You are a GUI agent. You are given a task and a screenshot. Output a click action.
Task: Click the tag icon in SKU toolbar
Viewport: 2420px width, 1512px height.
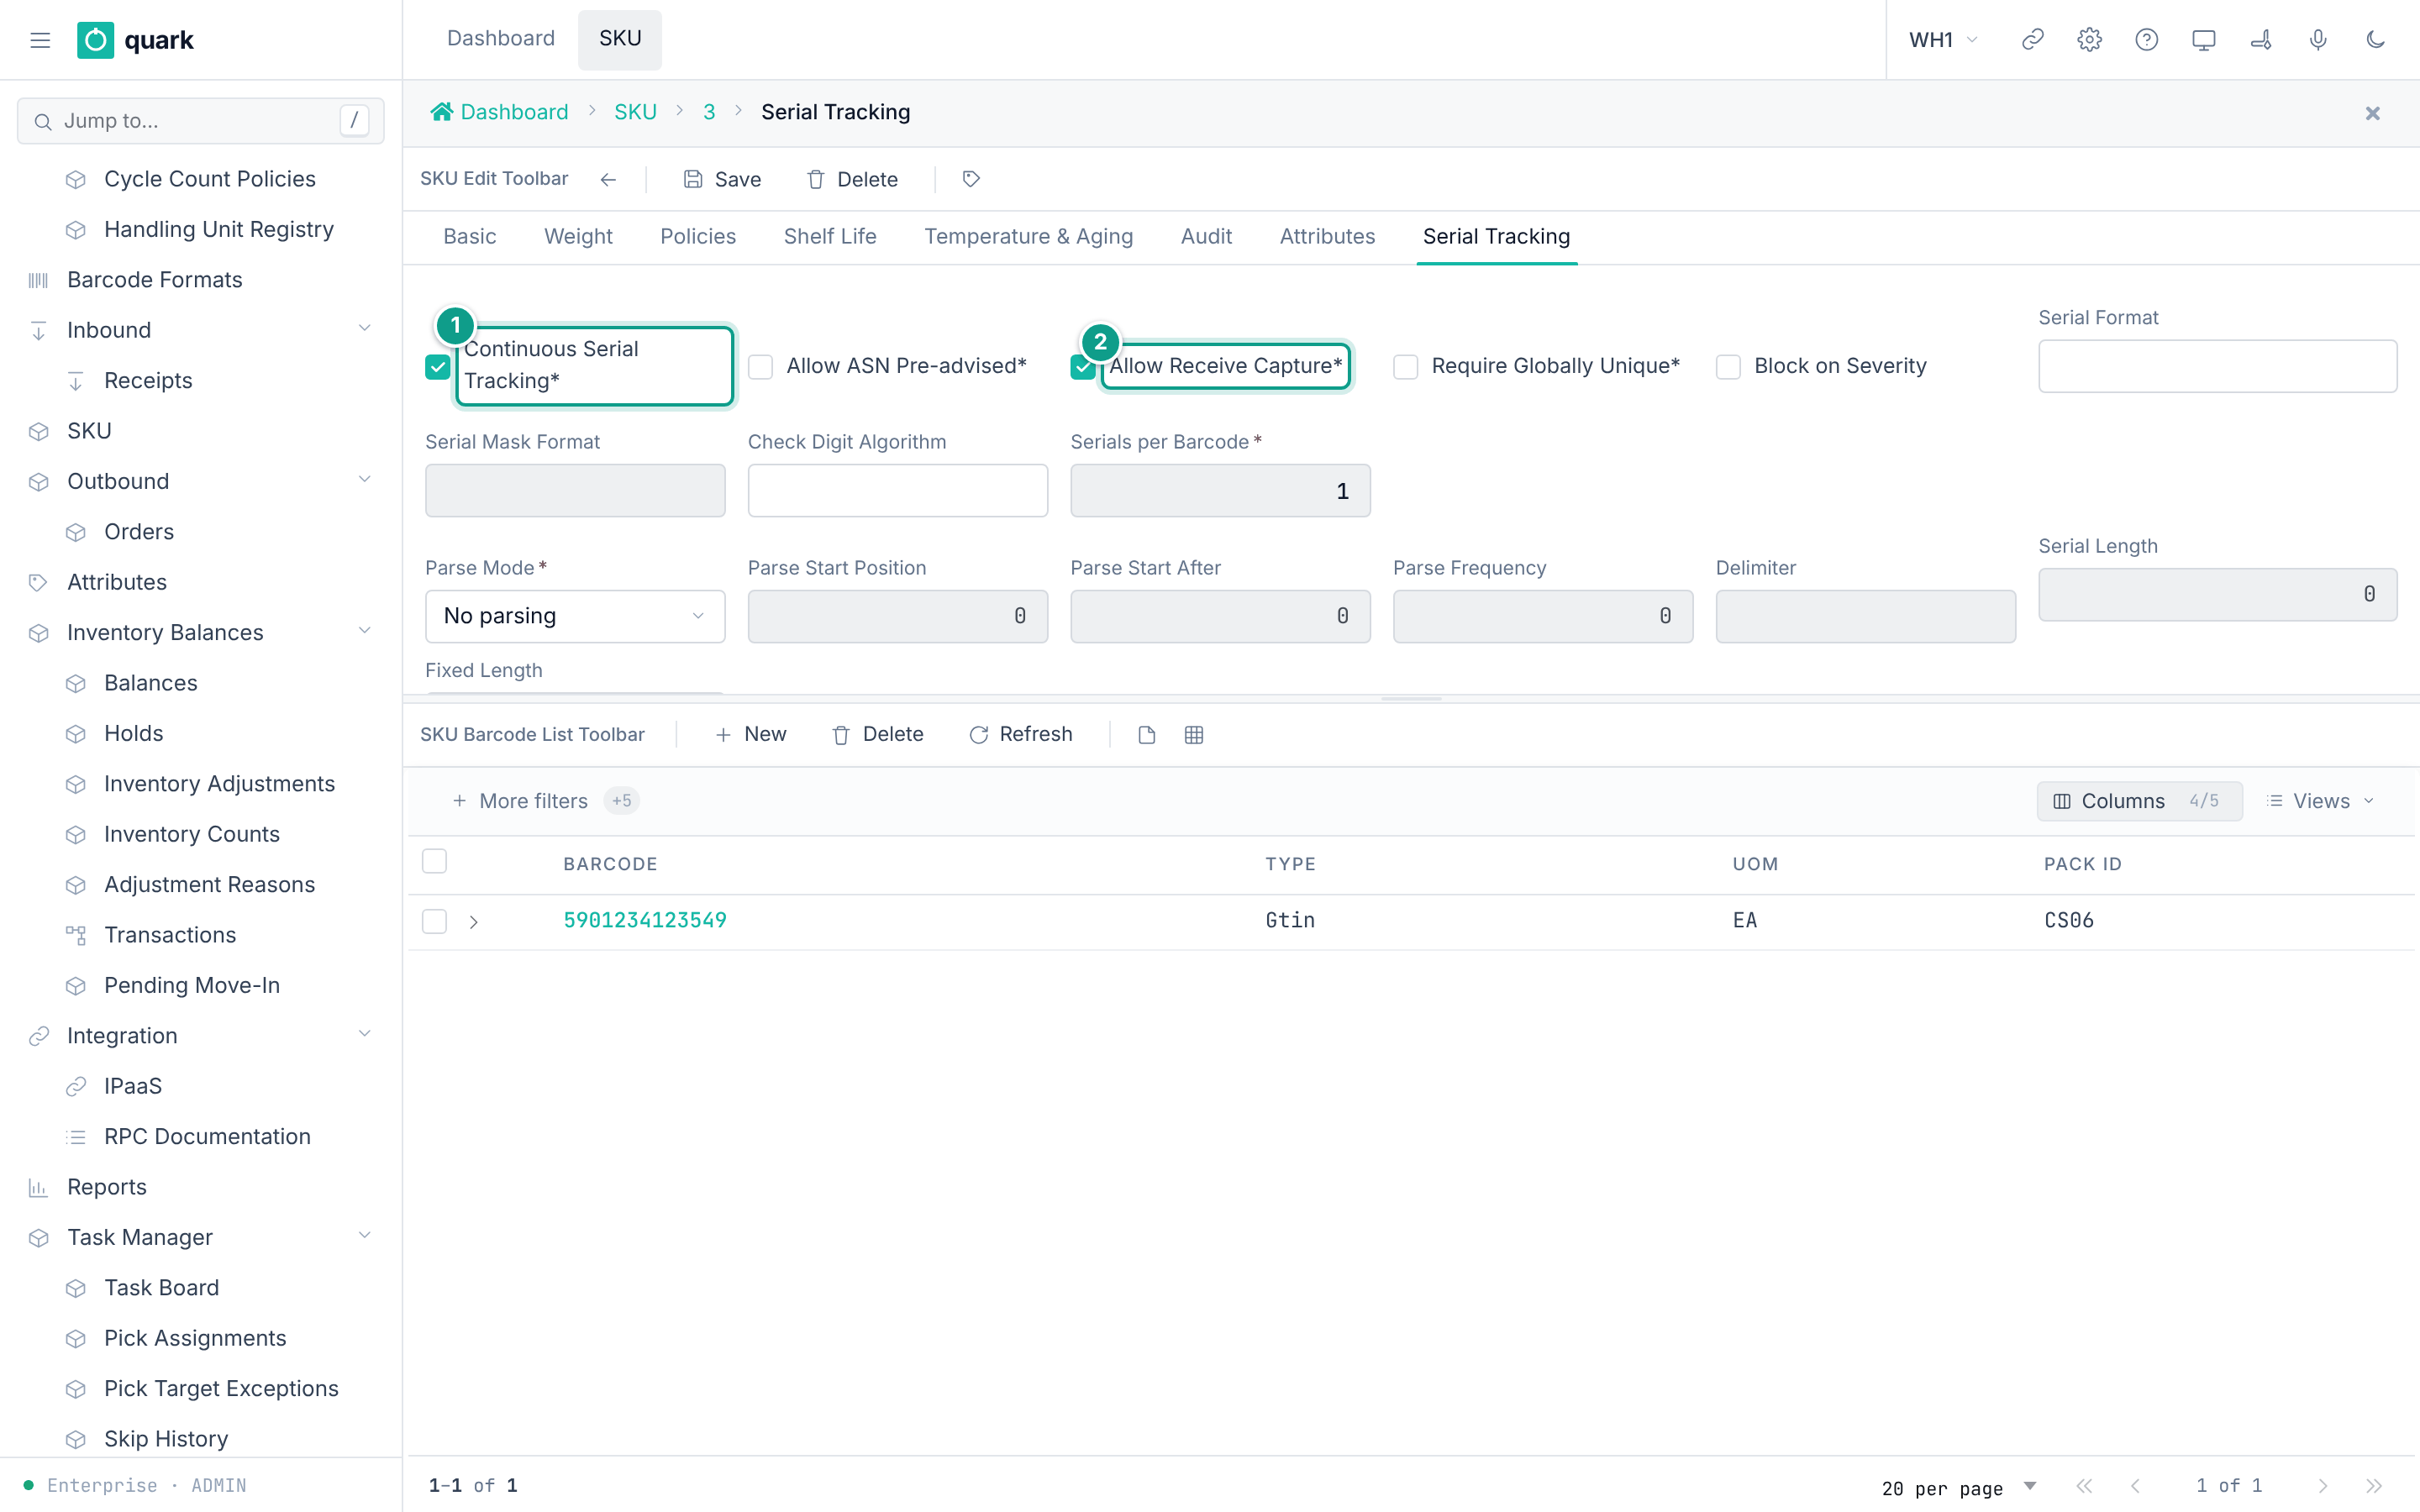971,179
